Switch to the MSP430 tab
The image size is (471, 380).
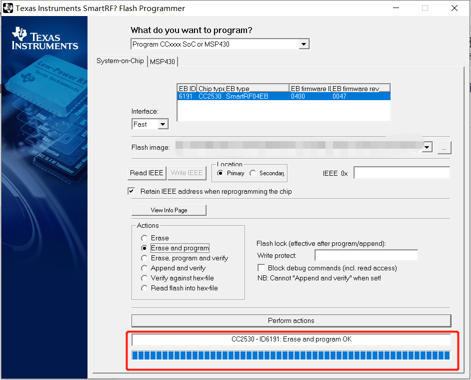tap(162, 61)
